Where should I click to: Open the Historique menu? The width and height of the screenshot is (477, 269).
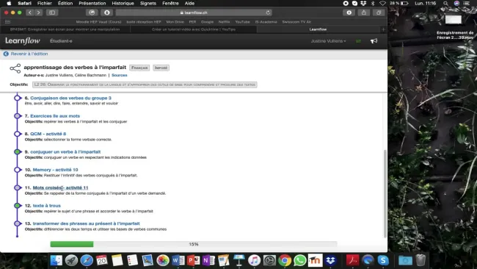coord(123,4)
